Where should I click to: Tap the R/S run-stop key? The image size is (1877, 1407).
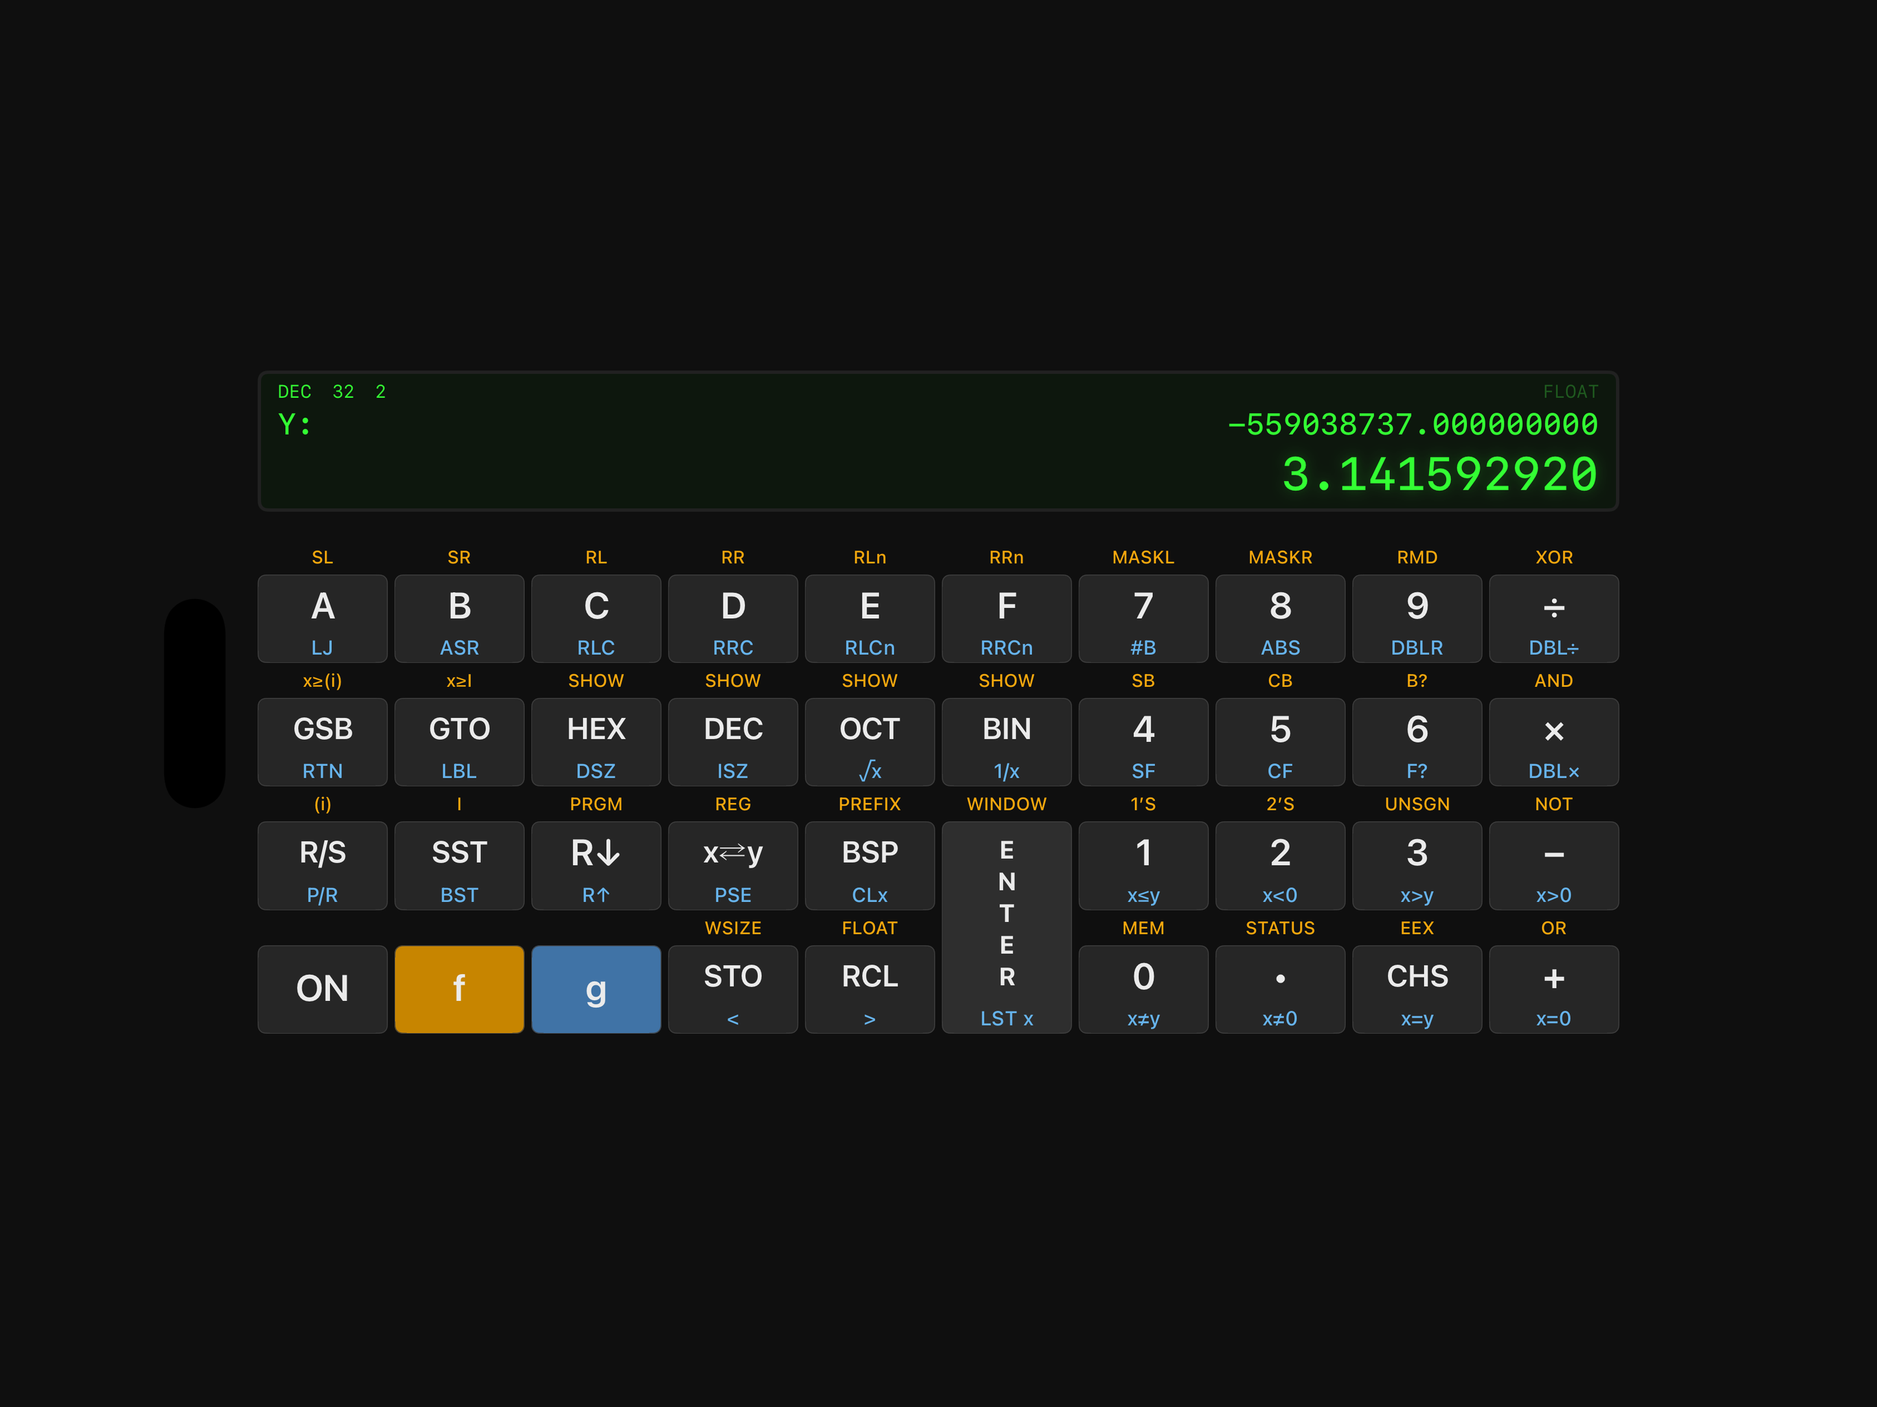coord(322,866)
